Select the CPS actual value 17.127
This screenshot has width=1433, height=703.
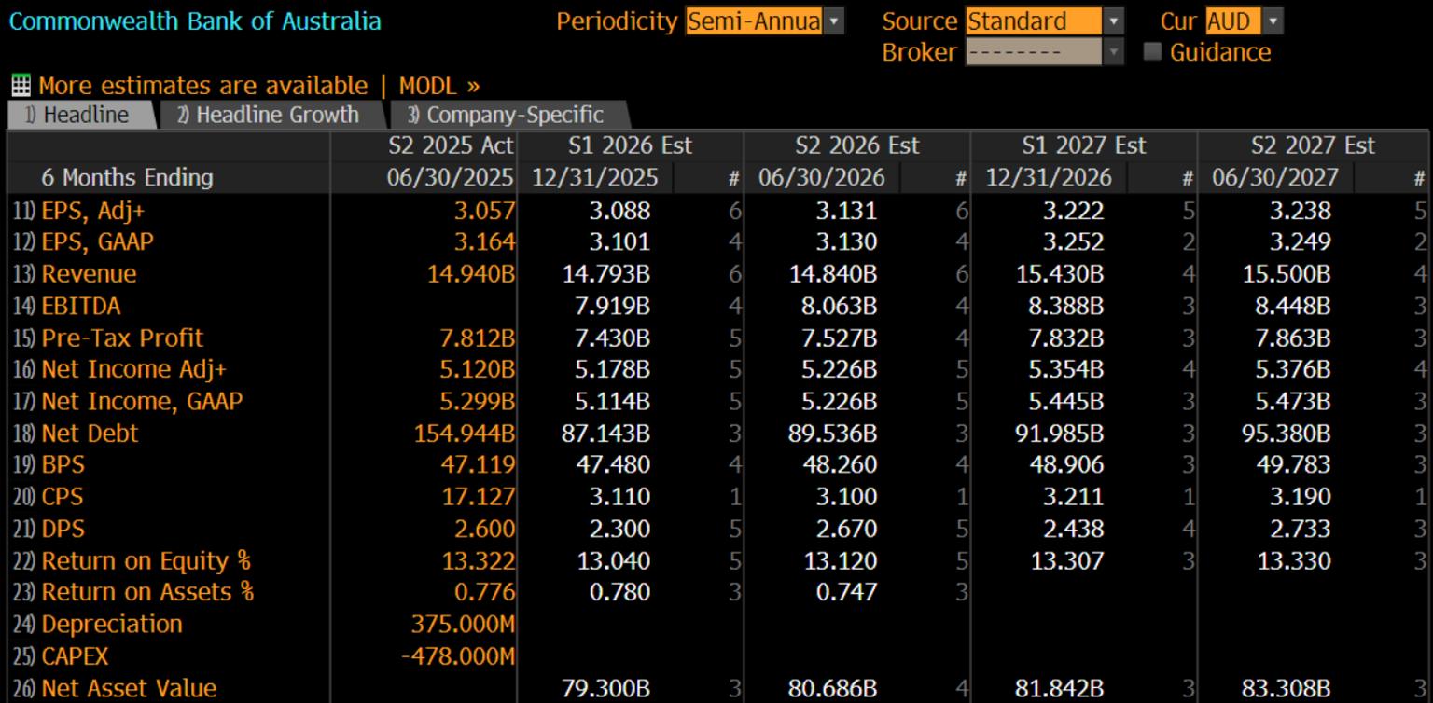click(x=479, y=497)
